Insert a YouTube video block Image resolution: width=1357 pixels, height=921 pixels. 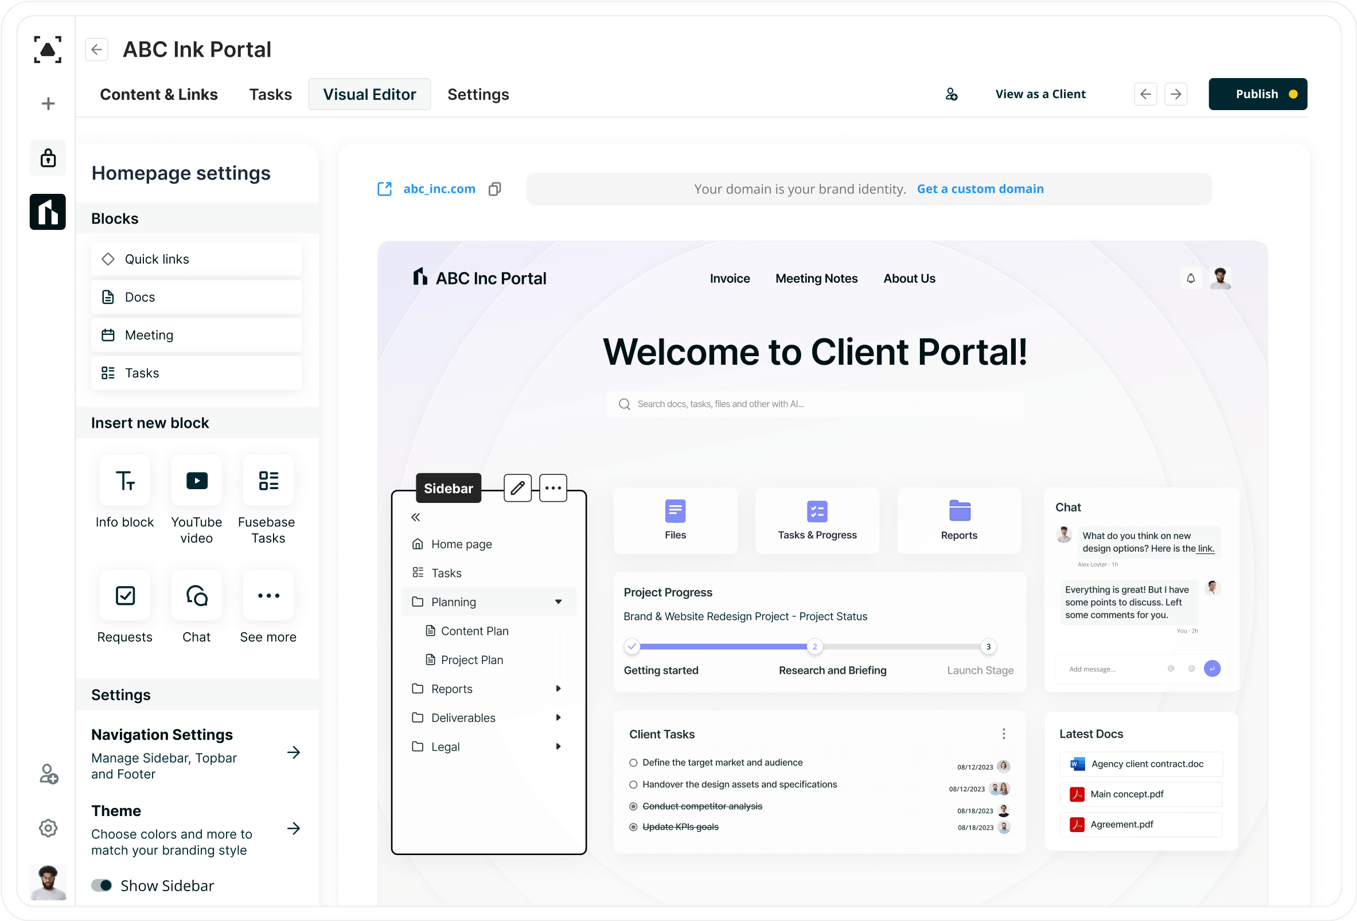196,481
